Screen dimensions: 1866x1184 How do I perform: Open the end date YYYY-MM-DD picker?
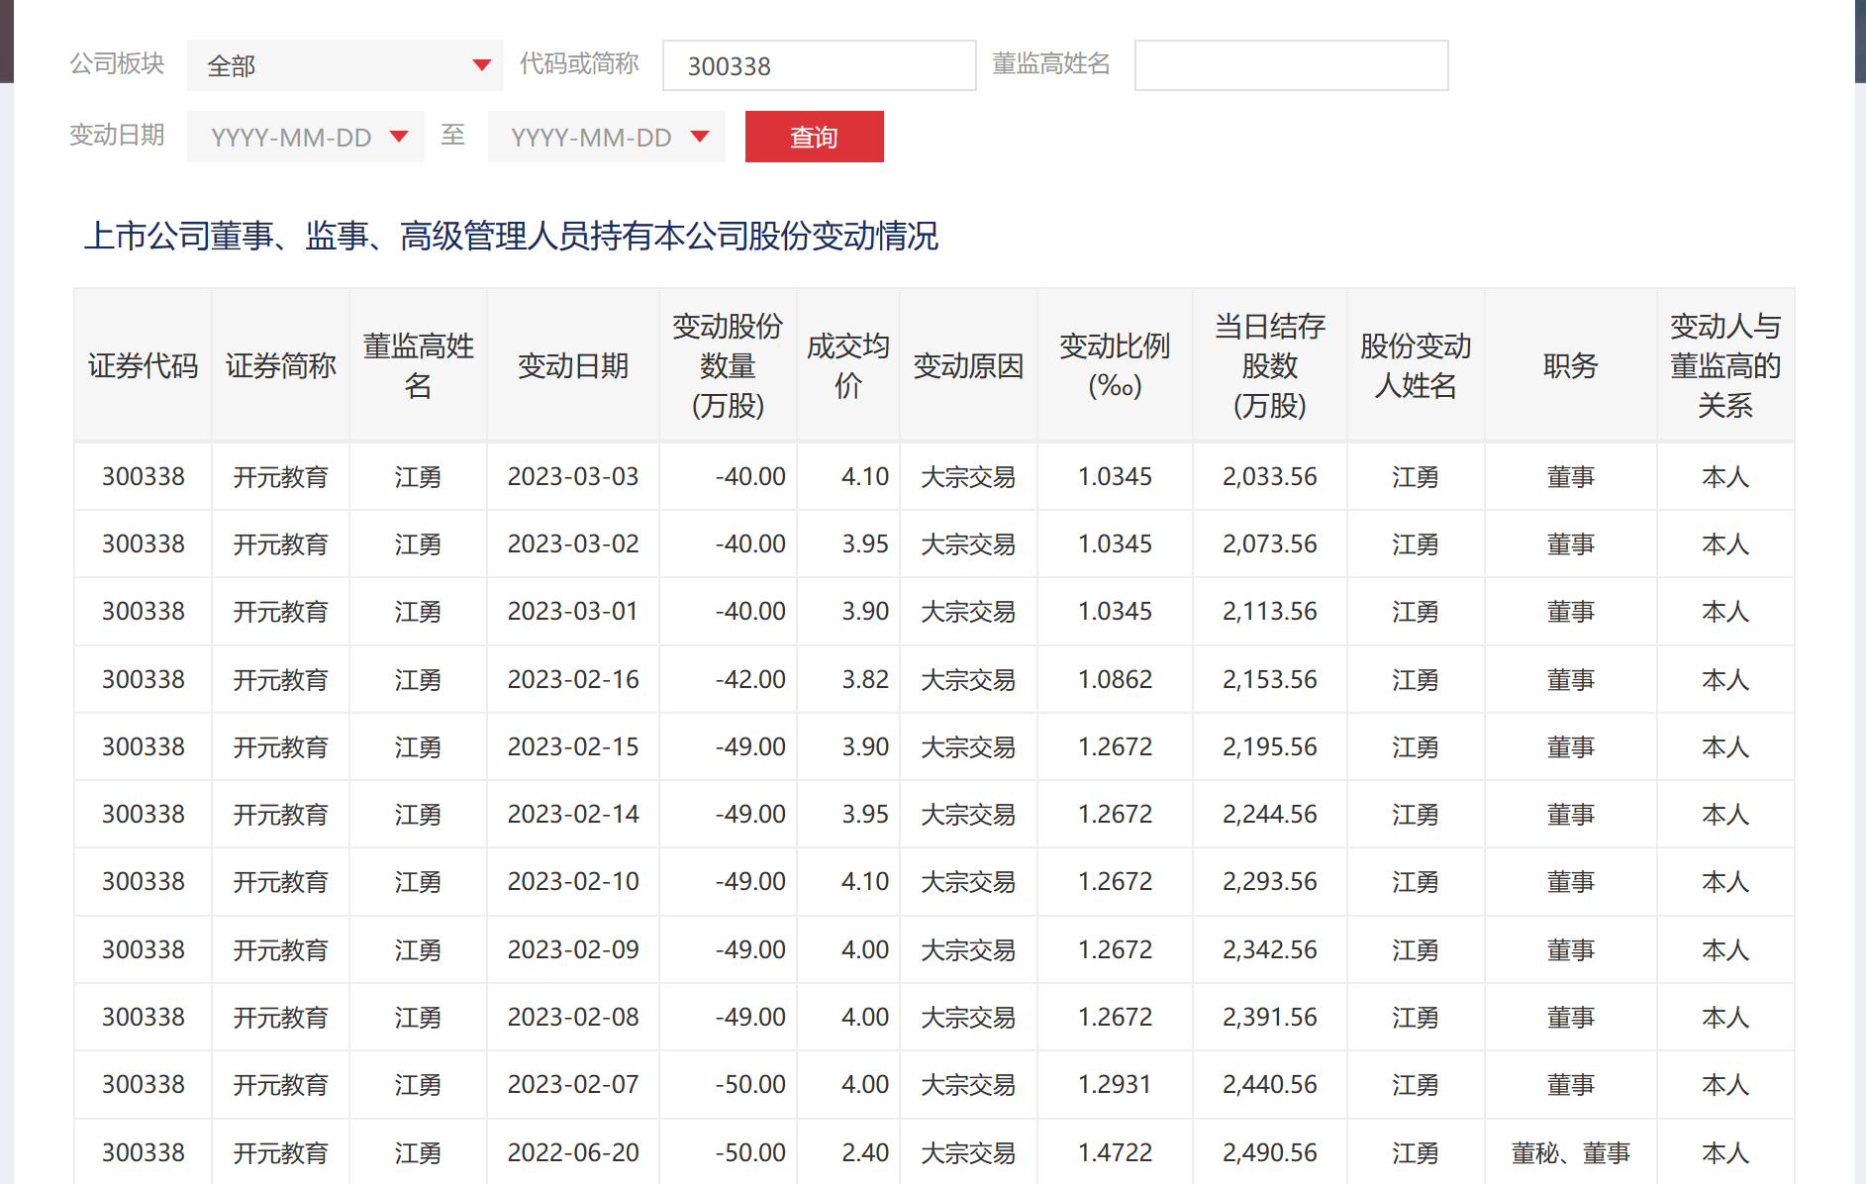(x=606, y=137)
